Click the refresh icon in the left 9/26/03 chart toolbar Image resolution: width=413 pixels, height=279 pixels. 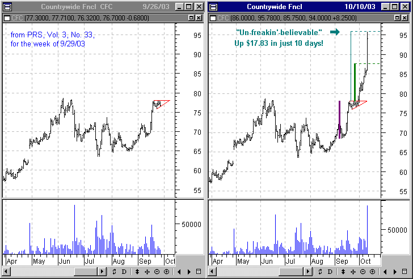click(x=115, y=272)
